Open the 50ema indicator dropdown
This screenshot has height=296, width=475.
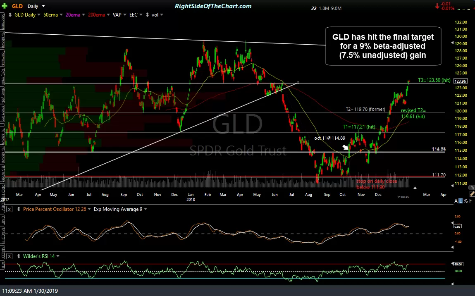click(61, 15)
